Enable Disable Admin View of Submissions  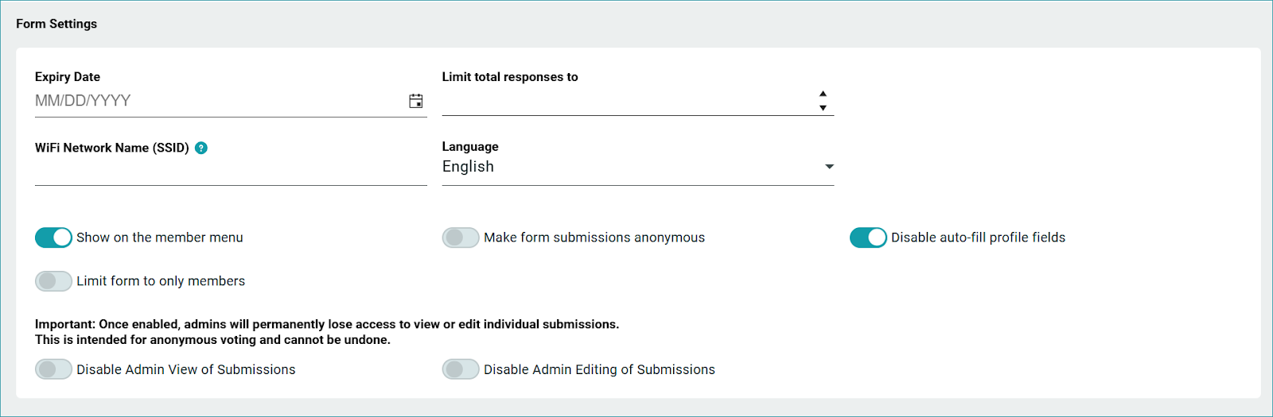[53, 369]
